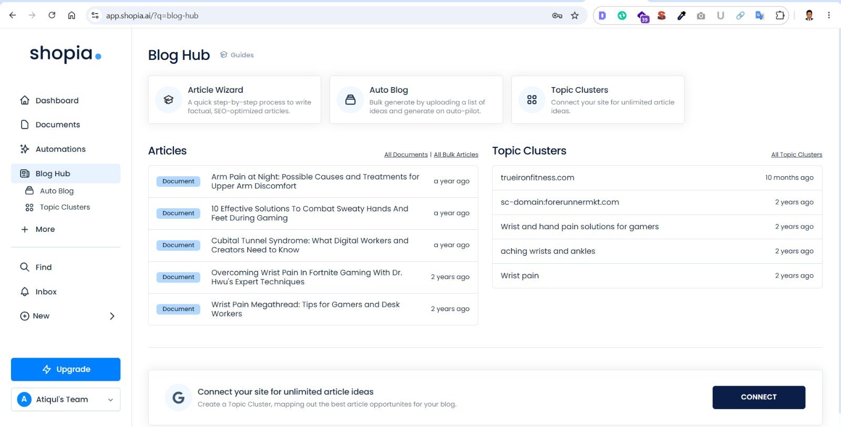This screenshot has width=841, height=427.
Task: Open the password key icon in address bar
Action: [557, 15]
